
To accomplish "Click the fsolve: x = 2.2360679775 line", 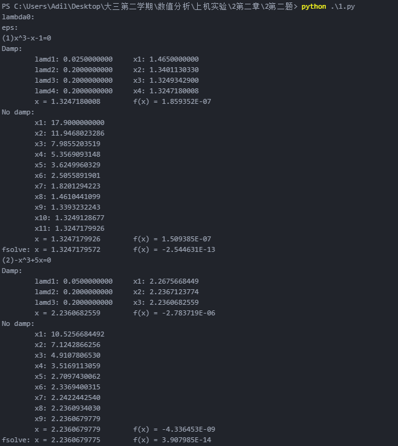I will click(x=51, y=440).
